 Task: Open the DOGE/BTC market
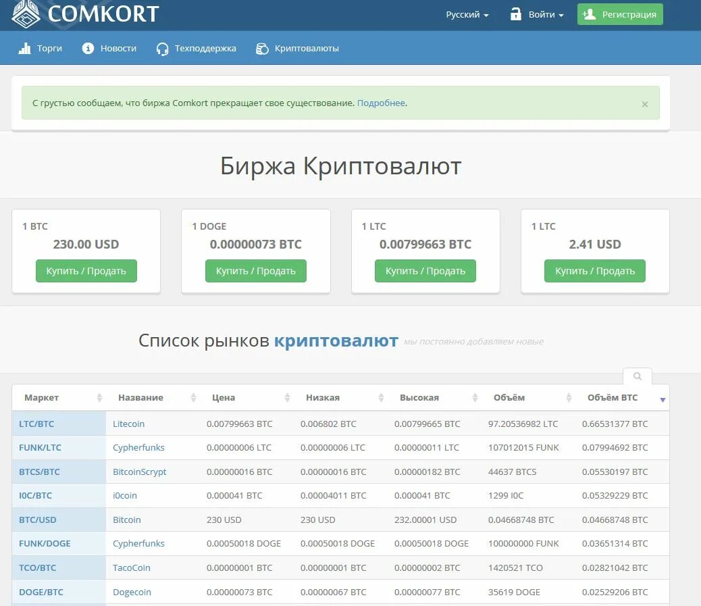coord(41,592)
